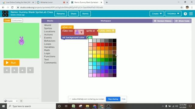This screenshot has width=195, height=109.
Task: Open the Events blocks category
Action: click(48, 38)
